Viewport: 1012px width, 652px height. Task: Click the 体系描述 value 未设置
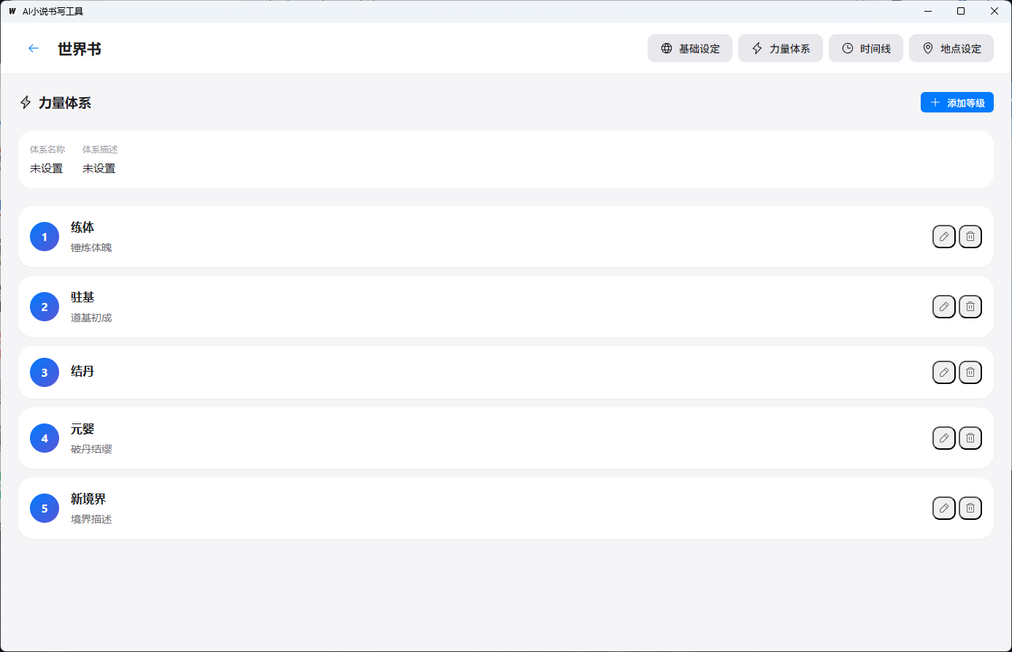[x=99, y=169]
